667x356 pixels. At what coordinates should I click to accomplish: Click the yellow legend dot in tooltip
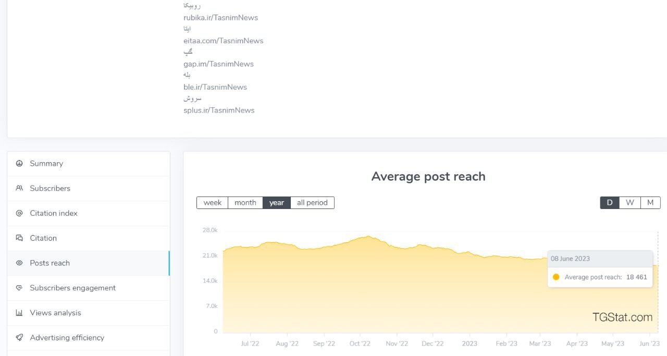click(556, 277)
